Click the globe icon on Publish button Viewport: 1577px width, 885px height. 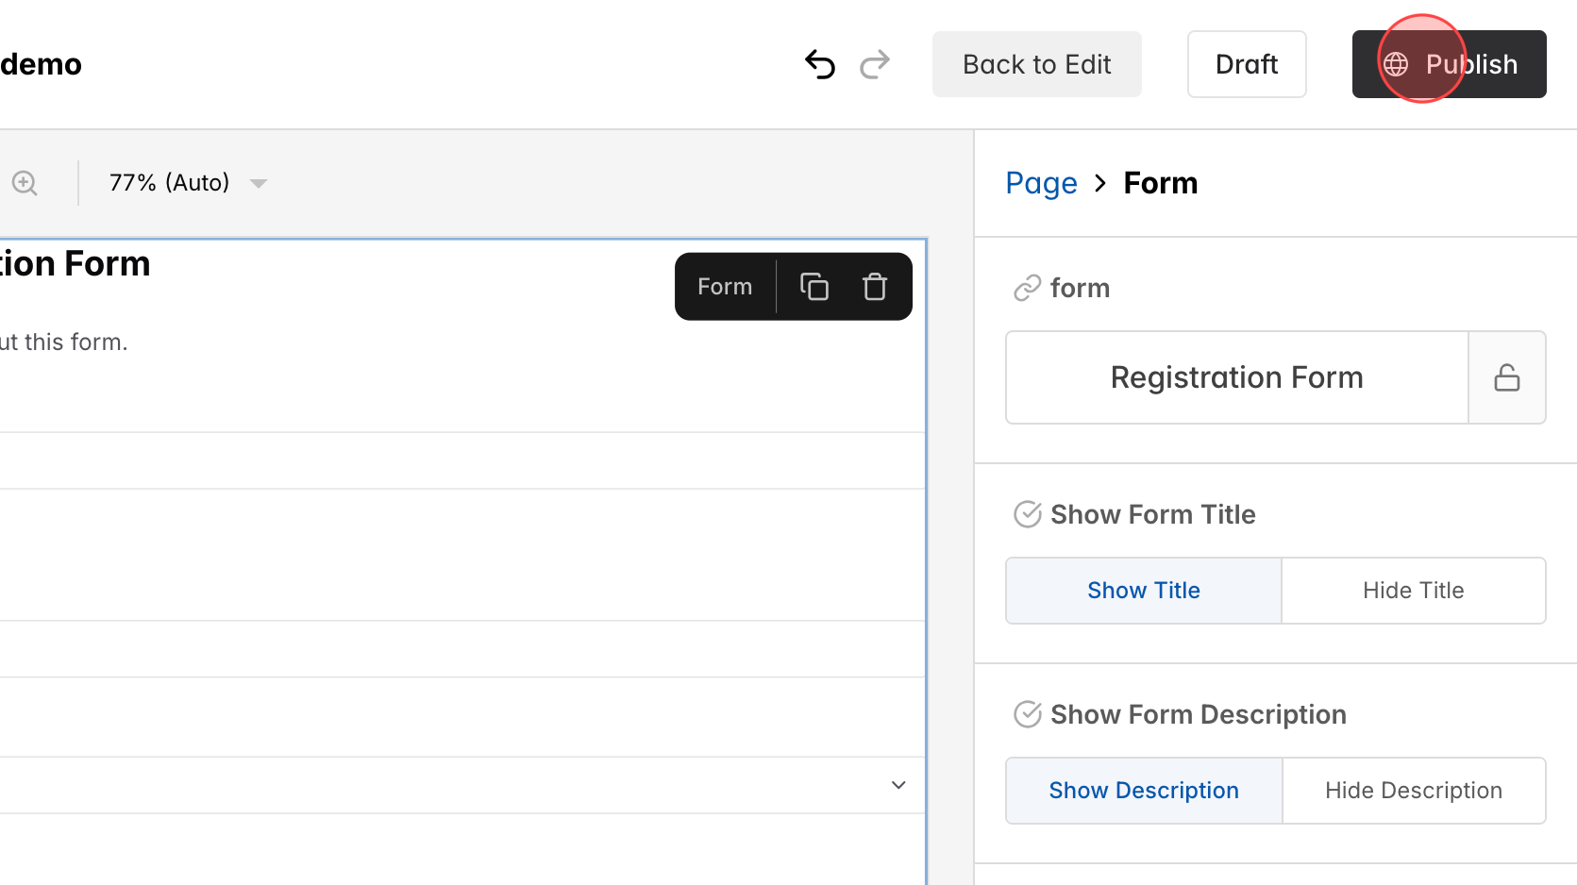pos(1397,63)
